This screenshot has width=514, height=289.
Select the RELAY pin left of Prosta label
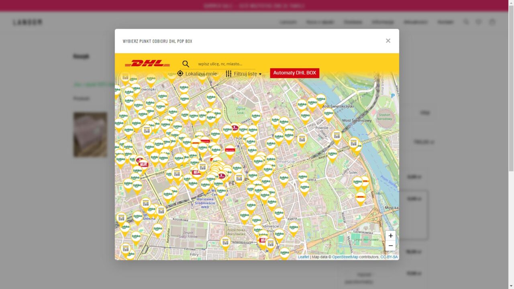click(143, 165)
